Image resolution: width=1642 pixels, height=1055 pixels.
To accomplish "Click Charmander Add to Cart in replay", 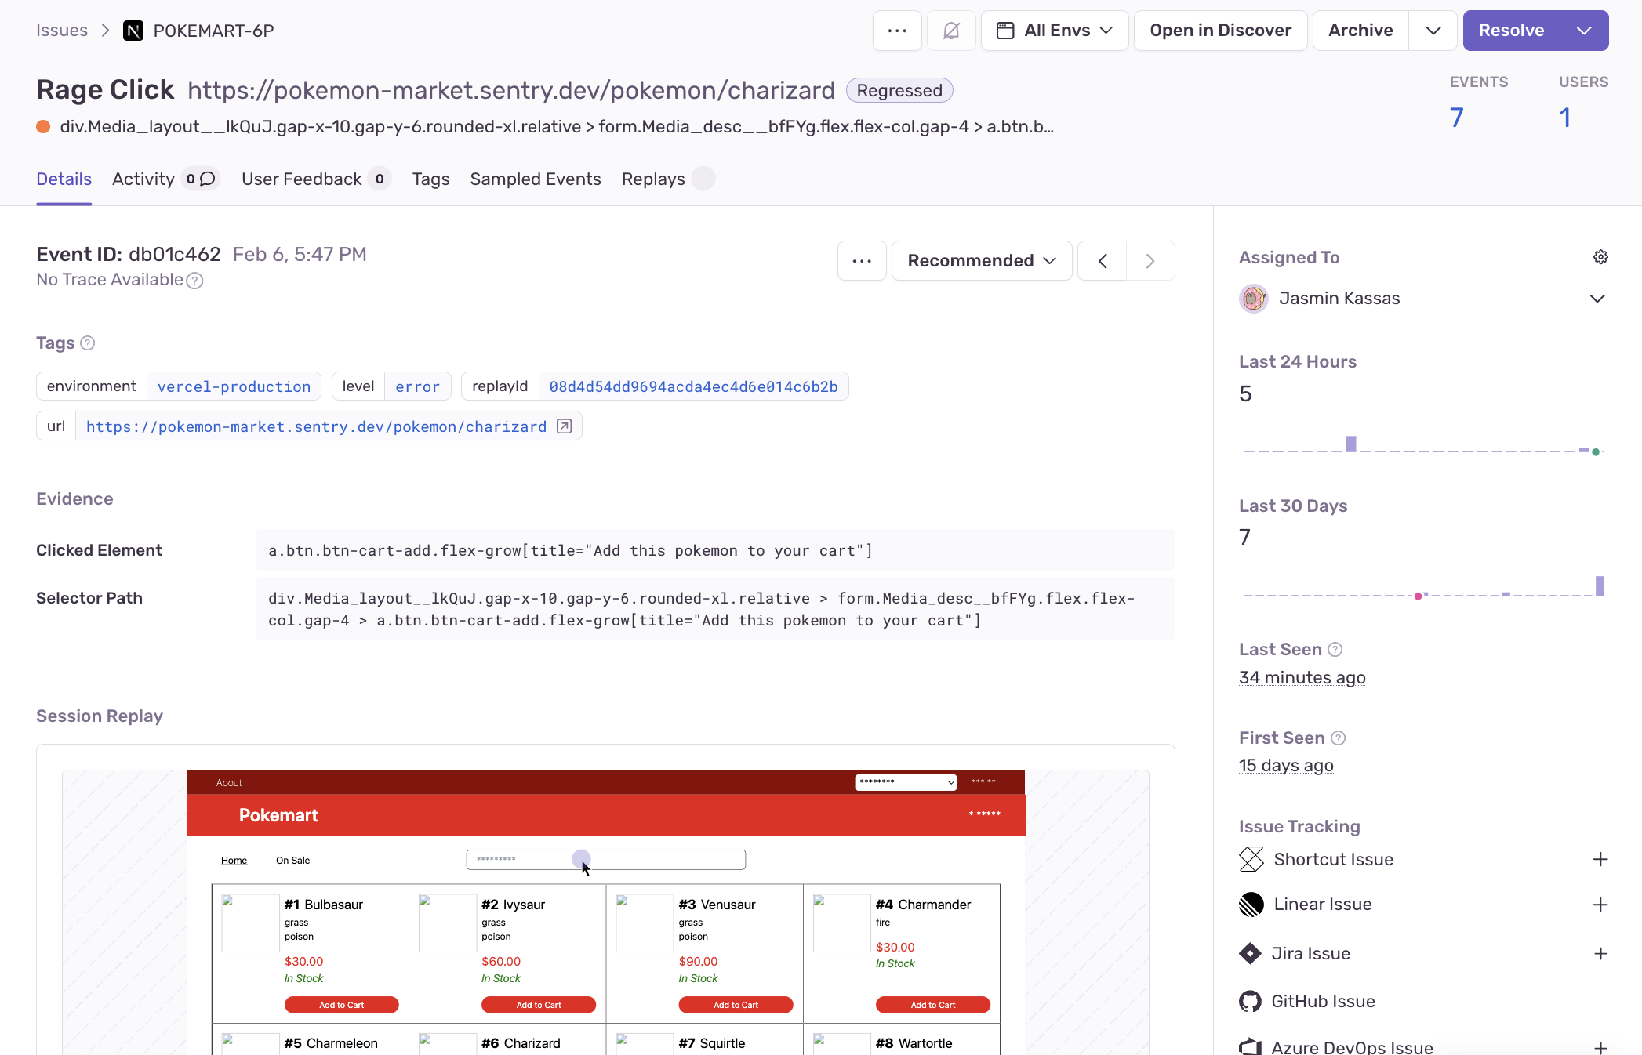I will point(933,1005).
